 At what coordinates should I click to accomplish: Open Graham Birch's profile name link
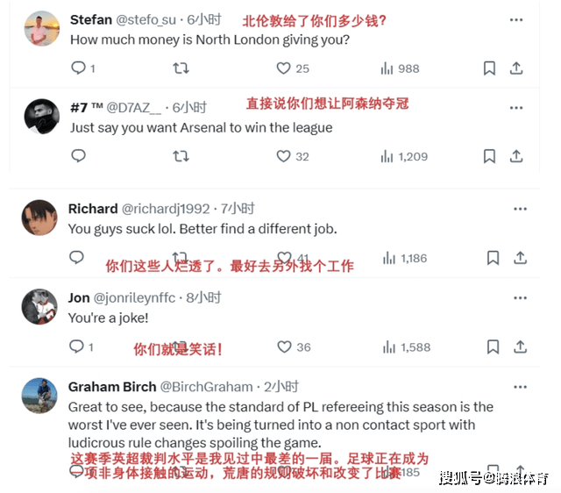pos(112,387)
